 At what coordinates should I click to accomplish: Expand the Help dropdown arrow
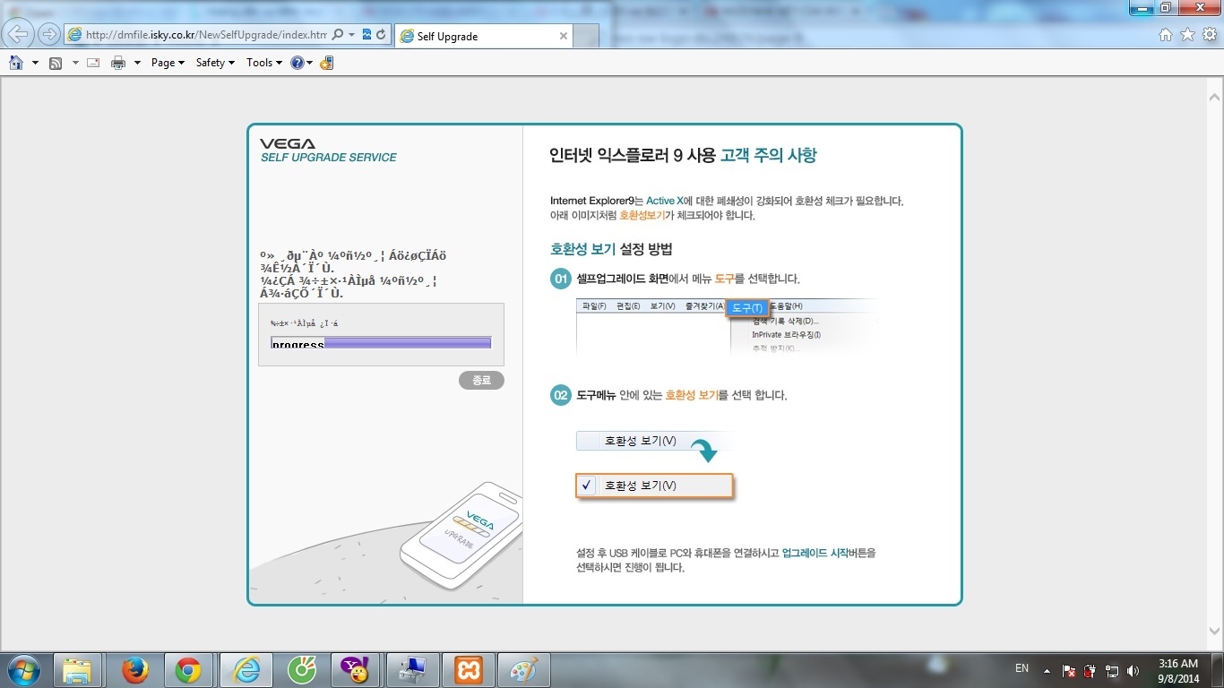point(310,63)
